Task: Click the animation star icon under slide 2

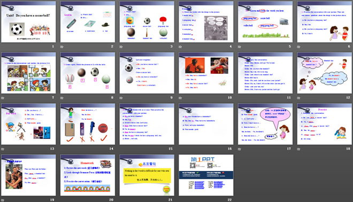Action: point(62,47)
